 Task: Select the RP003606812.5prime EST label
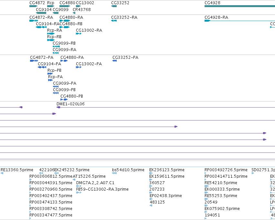coord(51,176)
